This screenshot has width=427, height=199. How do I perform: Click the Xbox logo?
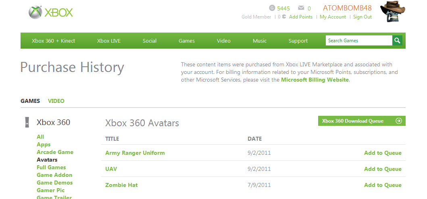(x=51, y=13)
